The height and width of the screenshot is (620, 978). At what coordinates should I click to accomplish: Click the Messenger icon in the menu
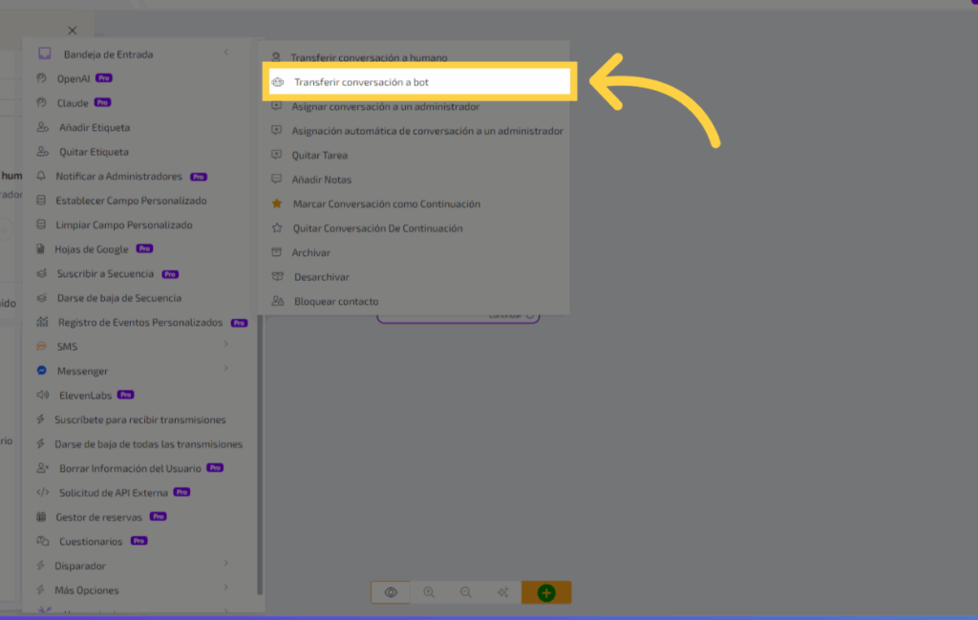42,371
